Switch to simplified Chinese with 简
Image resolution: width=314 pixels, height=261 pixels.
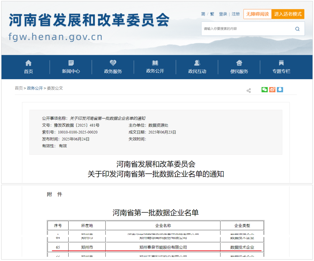[x=203, y=14]
